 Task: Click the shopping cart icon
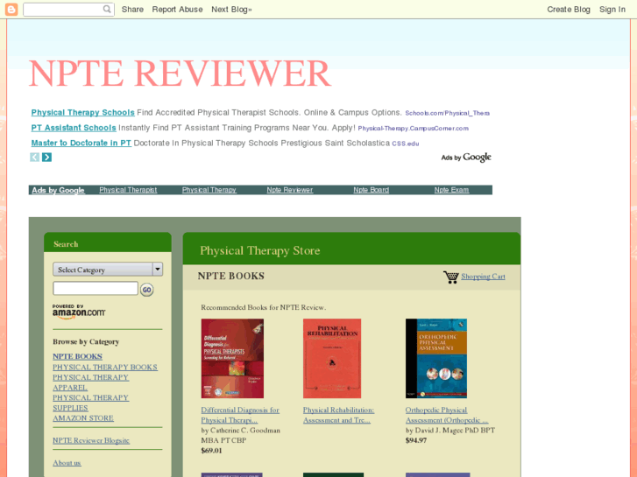tap(451, 277)
